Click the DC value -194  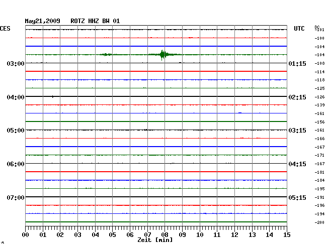point(319,214)
